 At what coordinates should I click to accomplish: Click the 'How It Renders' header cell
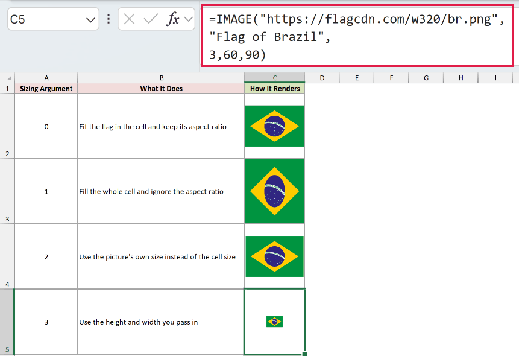point(275,89)
